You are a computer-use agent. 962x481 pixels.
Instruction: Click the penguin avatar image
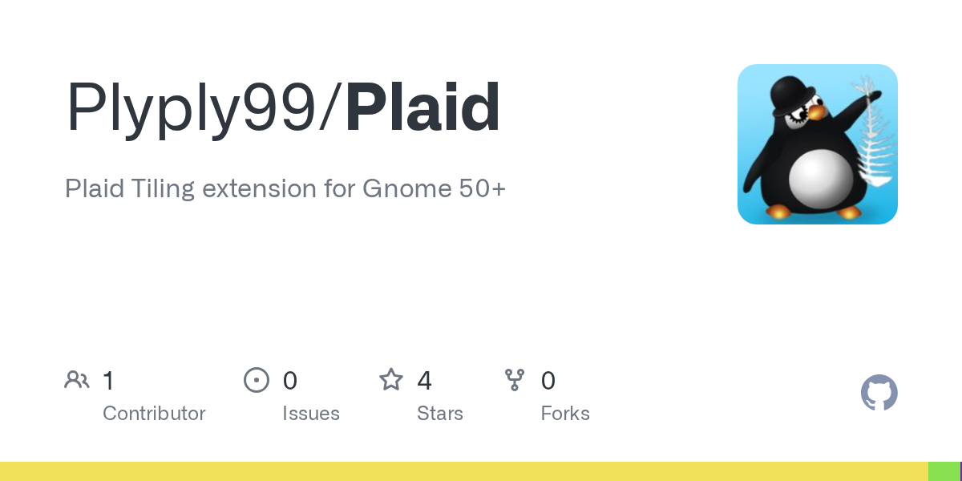(818, 144)
